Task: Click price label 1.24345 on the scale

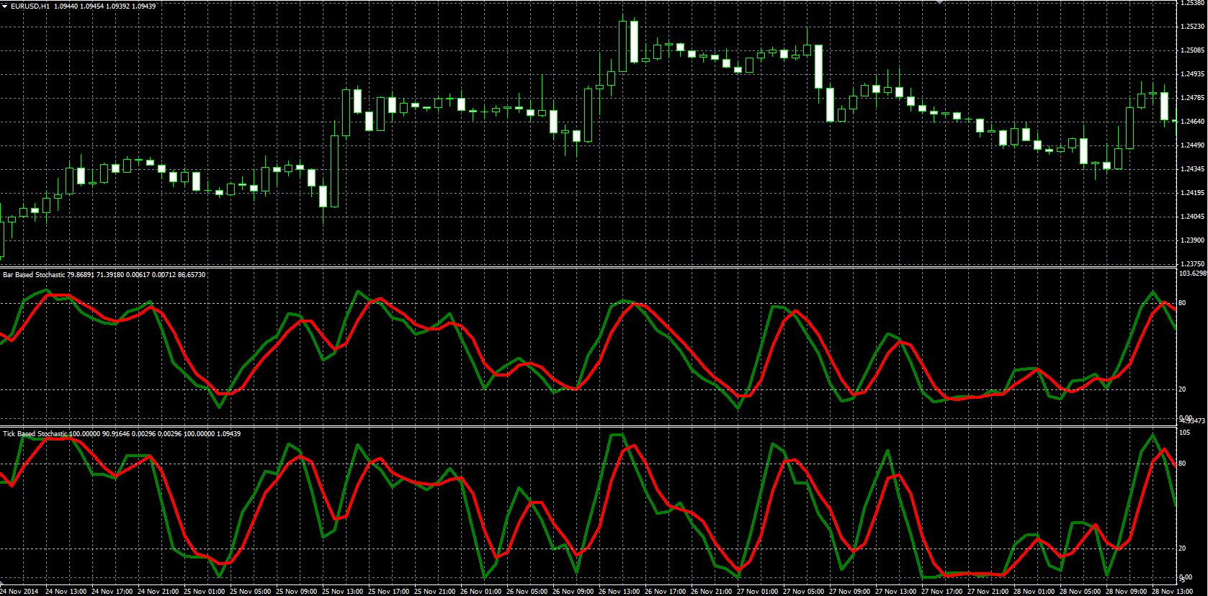Action: [x=1192, y=169]
